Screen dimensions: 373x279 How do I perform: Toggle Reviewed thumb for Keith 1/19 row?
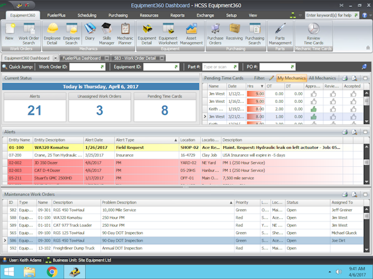pos(333,109)
